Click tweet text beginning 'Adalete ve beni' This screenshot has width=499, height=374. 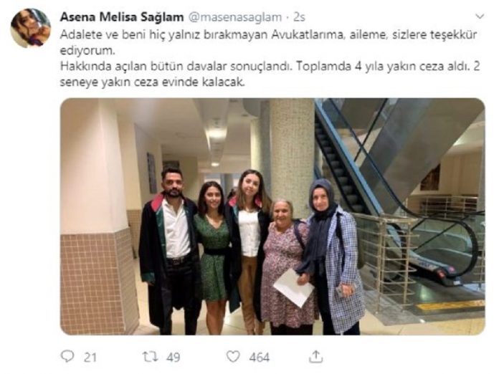(x=268, y=42)
